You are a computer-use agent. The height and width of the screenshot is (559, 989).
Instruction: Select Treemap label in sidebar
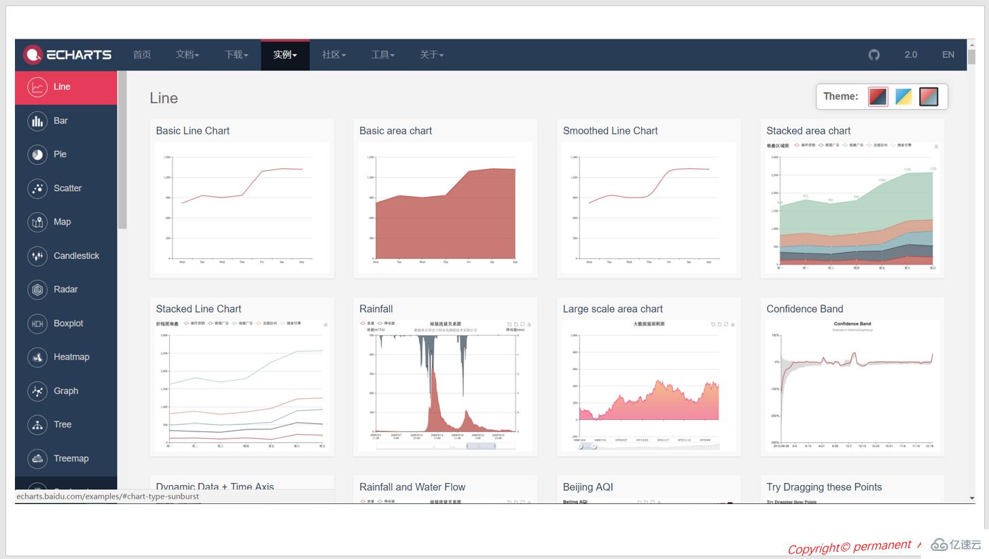[71, 459]
